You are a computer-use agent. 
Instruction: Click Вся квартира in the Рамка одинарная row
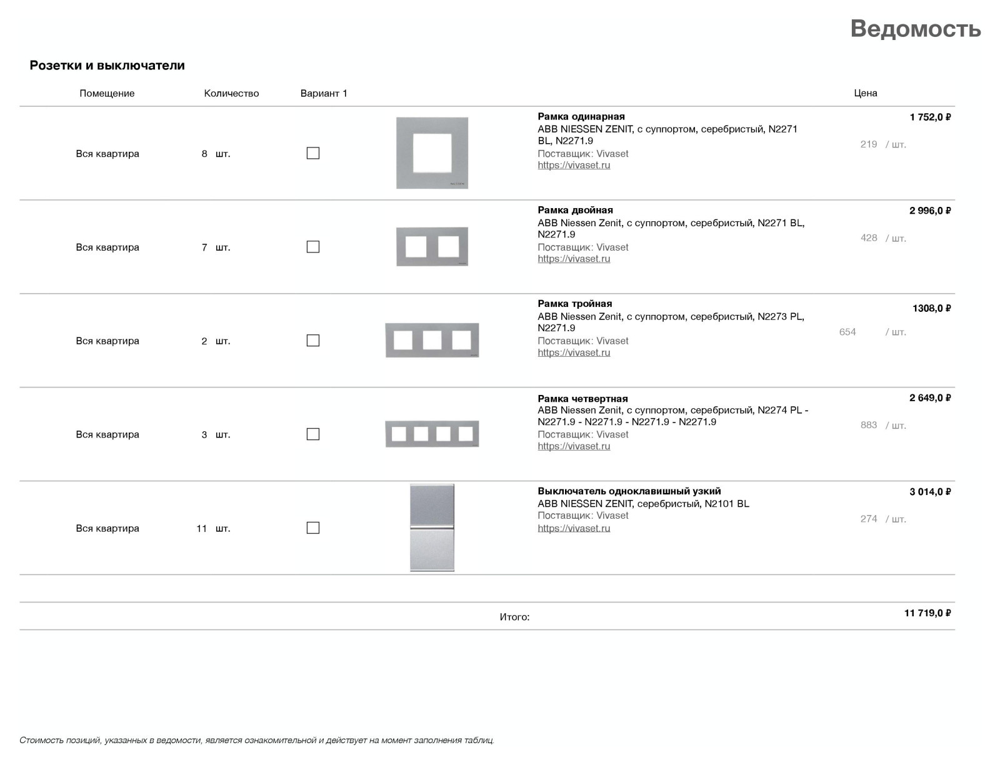pos(107,154)
